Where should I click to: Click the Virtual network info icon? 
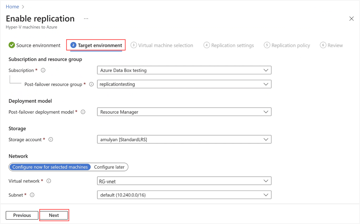[x=49, y=181]
